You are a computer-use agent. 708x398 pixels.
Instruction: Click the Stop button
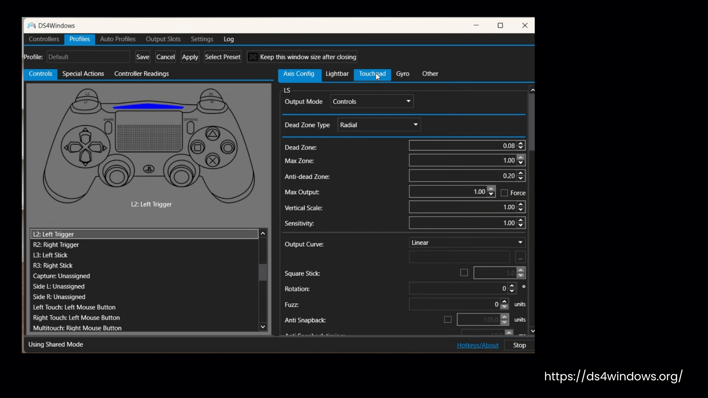519,345
